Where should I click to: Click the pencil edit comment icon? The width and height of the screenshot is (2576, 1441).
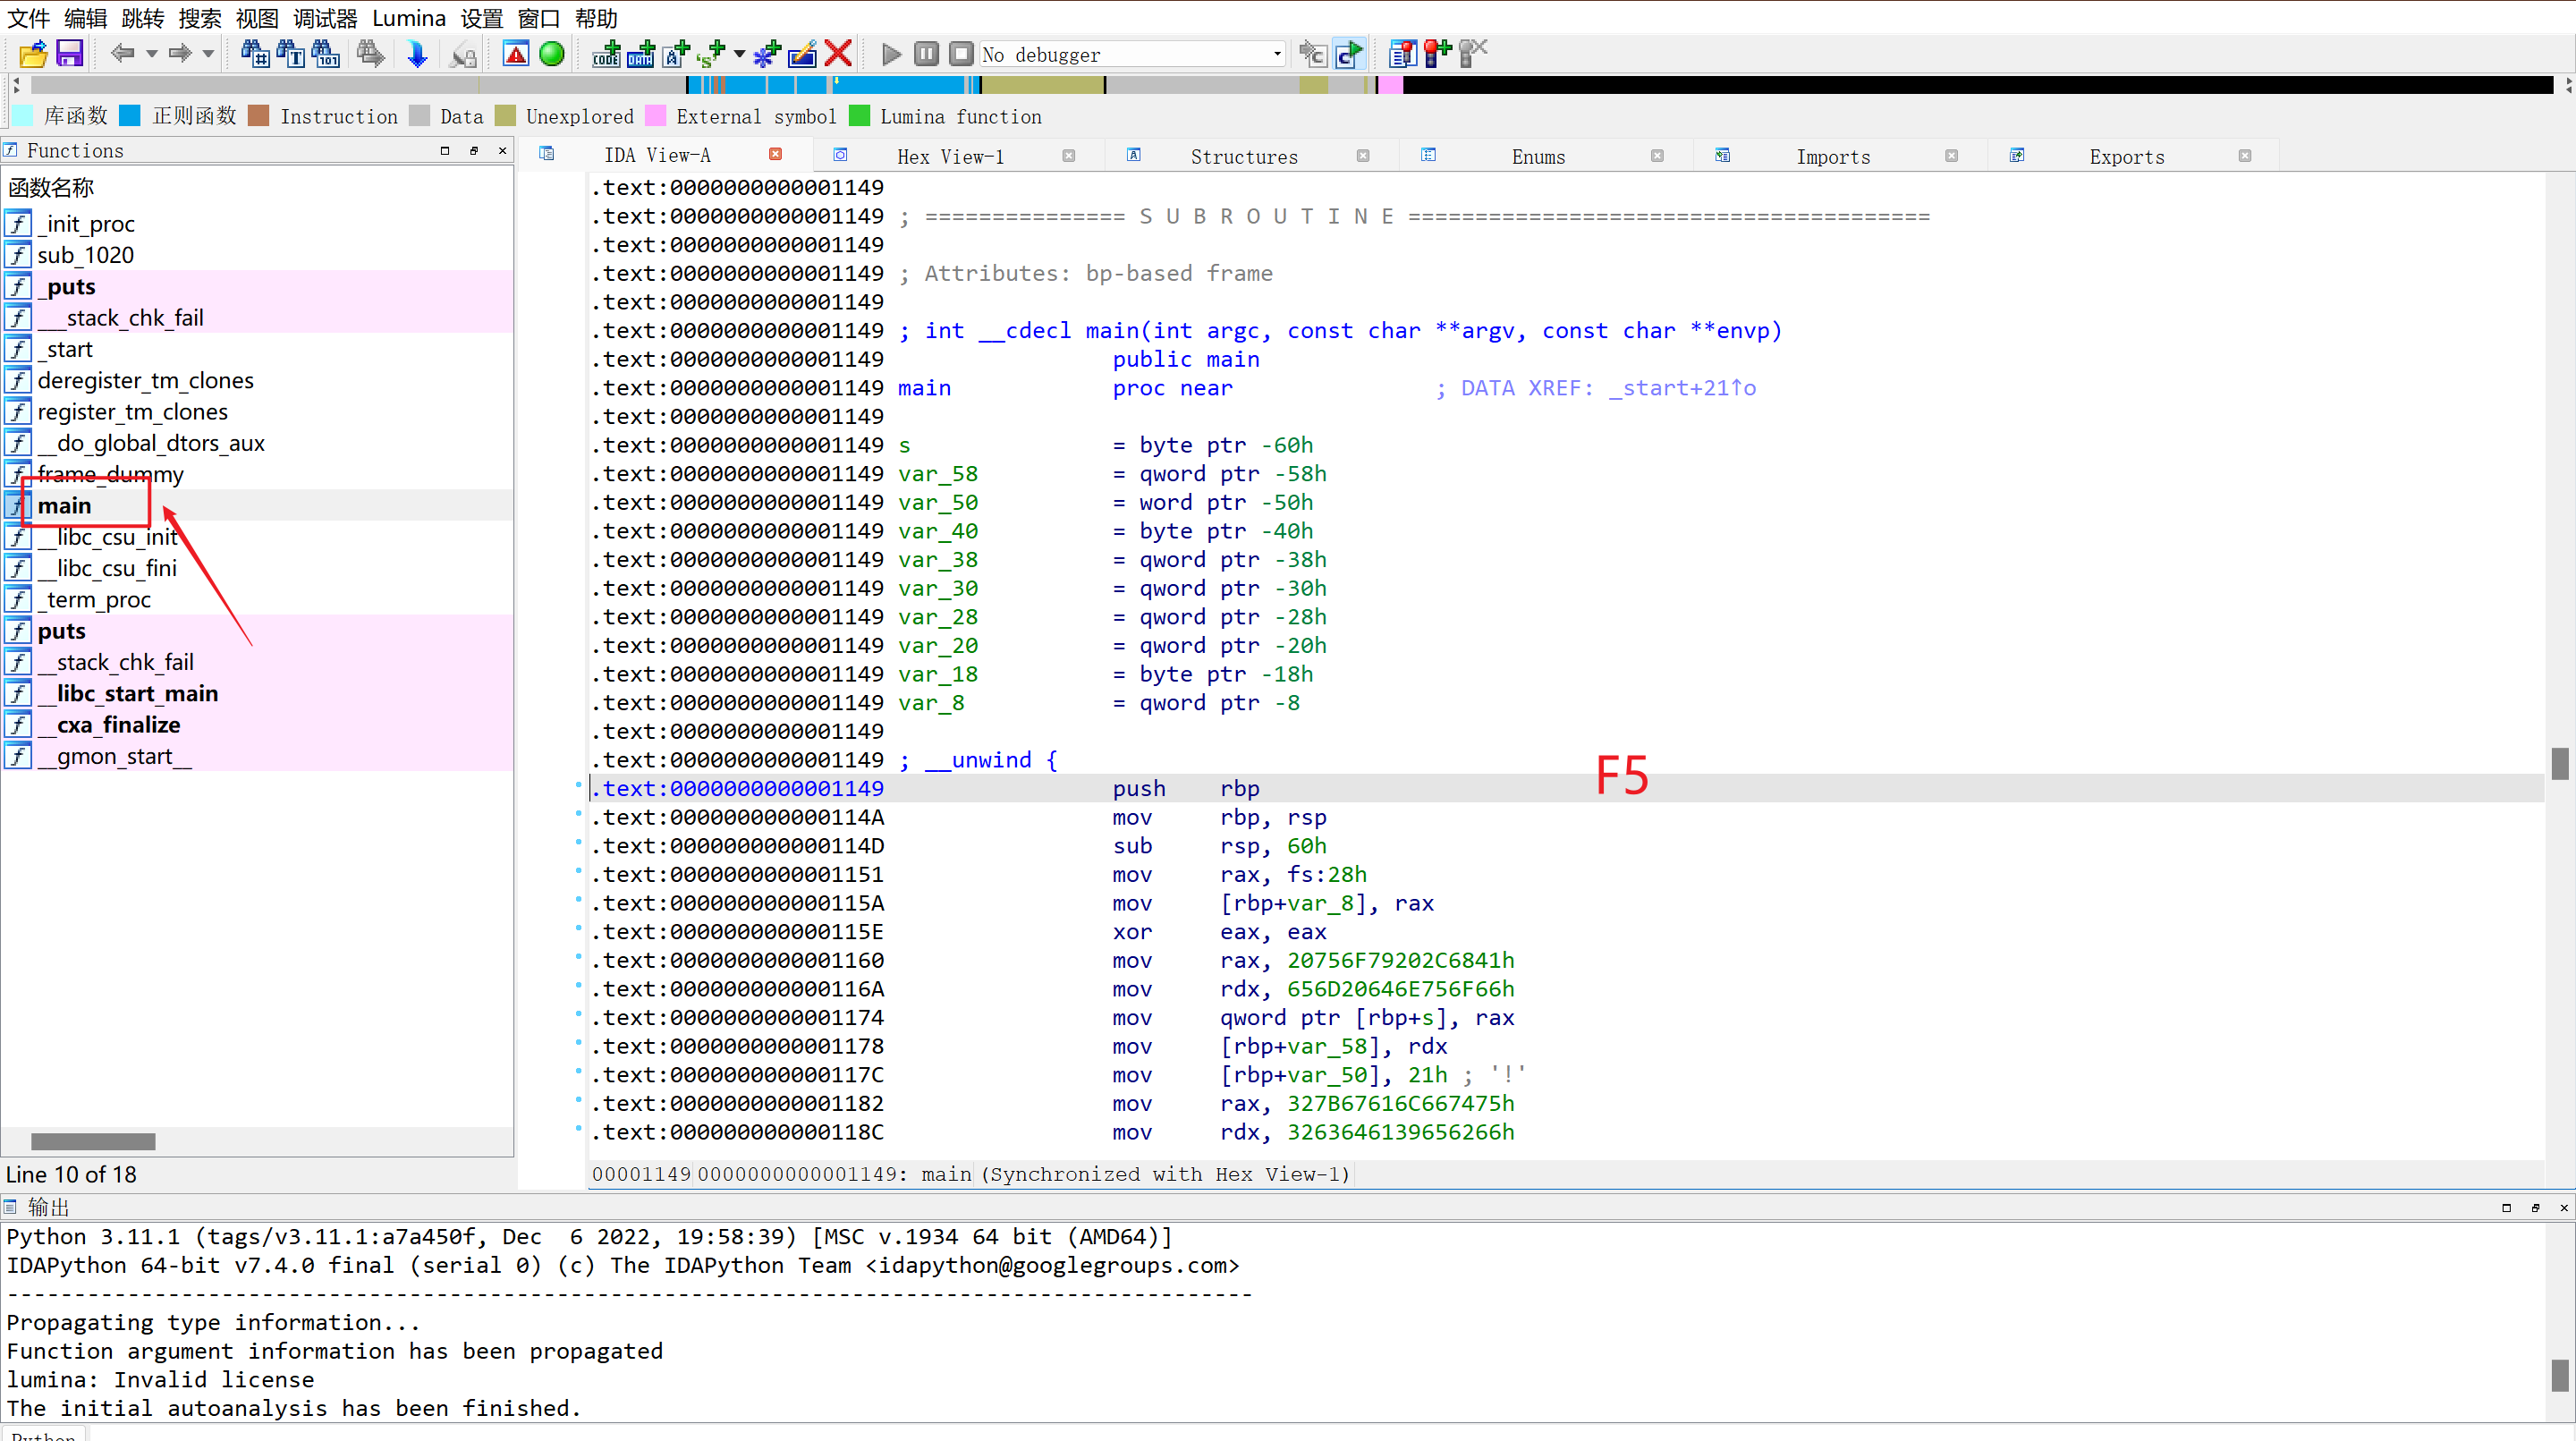pos(802,54)
